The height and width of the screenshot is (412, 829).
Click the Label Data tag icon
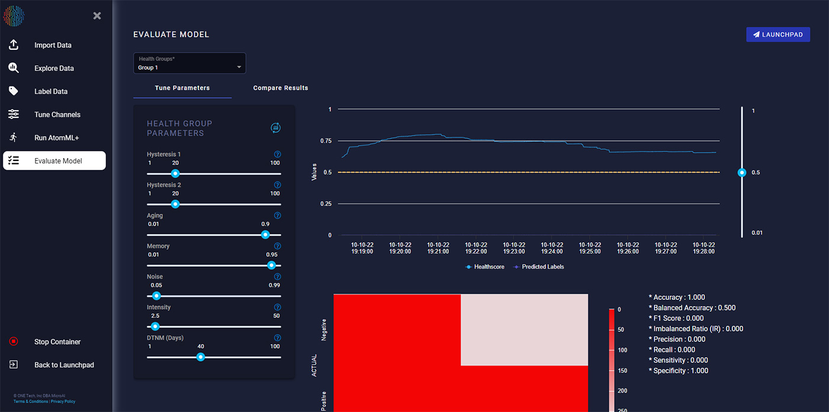click(14, 91)
